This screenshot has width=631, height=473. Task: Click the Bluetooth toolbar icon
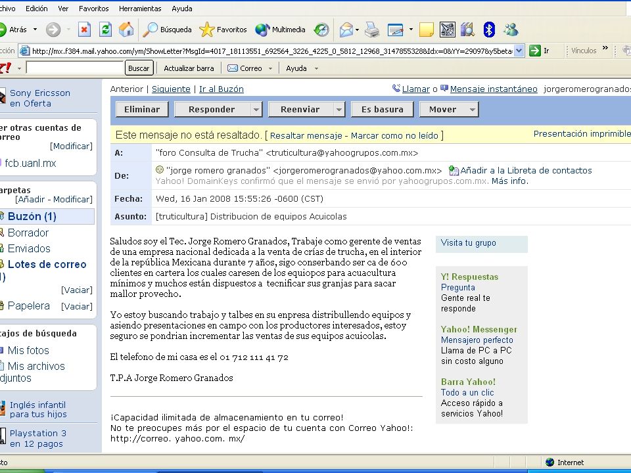(x=488, y=30)
